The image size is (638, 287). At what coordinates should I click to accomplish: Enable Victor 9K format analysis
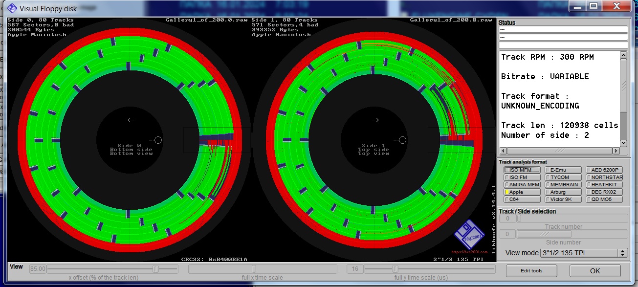click(563, 199)
